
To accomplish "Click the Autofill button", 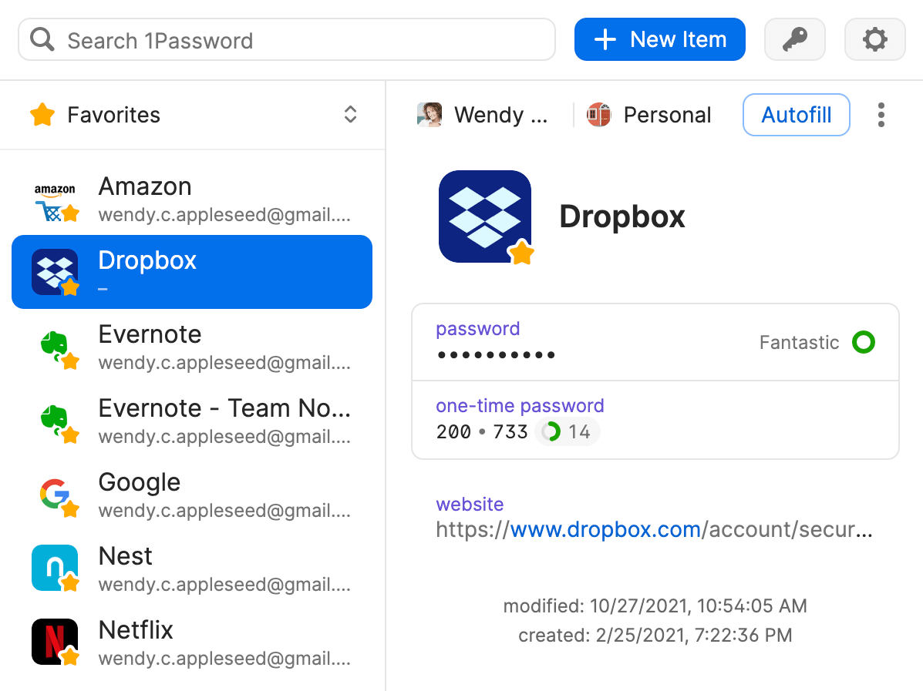I will click(x=796, y=115).
